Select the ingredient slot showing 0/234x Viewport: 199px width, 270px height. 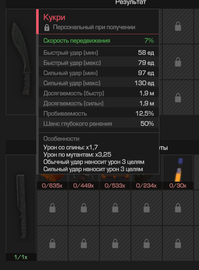pyautogui.click(x=146, y=182)
